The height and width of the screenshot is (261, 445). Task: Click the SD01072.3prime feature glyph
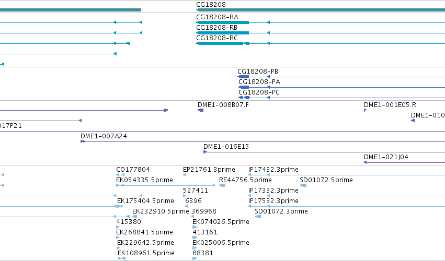coord(258,217)
